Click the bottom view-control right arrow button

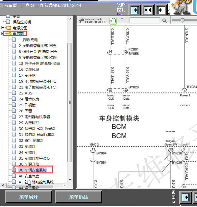[x=186, y=197]
